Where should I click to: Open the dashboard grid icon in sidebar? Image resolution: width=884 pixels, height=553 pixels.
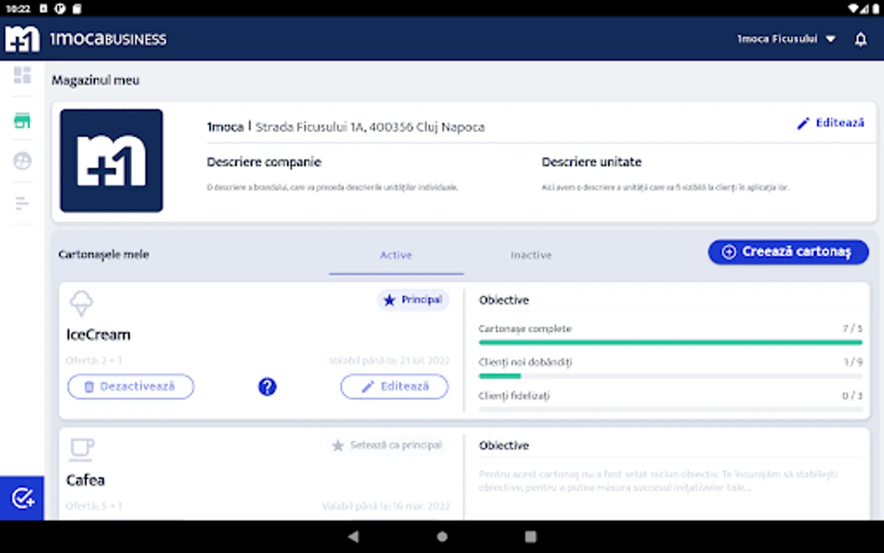pyautogui.click(x=22, y=75)
